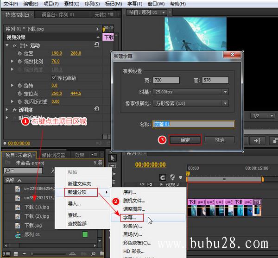
Task: Select 新建分项 in the context menu
Action: tap(81, 192)
